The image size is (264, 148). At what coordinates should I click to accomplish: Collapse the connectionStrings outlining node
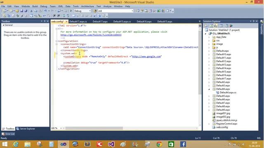(x=57, y=44)
